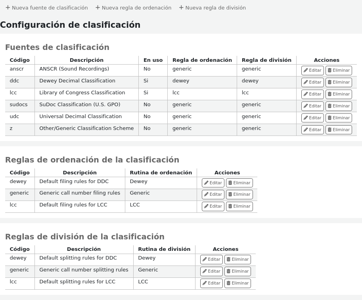Click the pencil icon for the z classification scheme
The height and width of the screenshot is (300, 362).
306,130
